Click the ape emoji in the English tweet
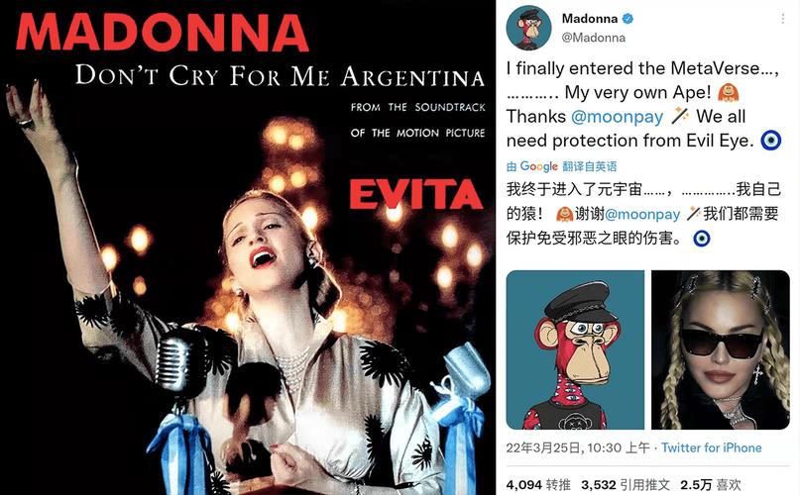This screenshot has height=495, width=800. coord(728,93)
